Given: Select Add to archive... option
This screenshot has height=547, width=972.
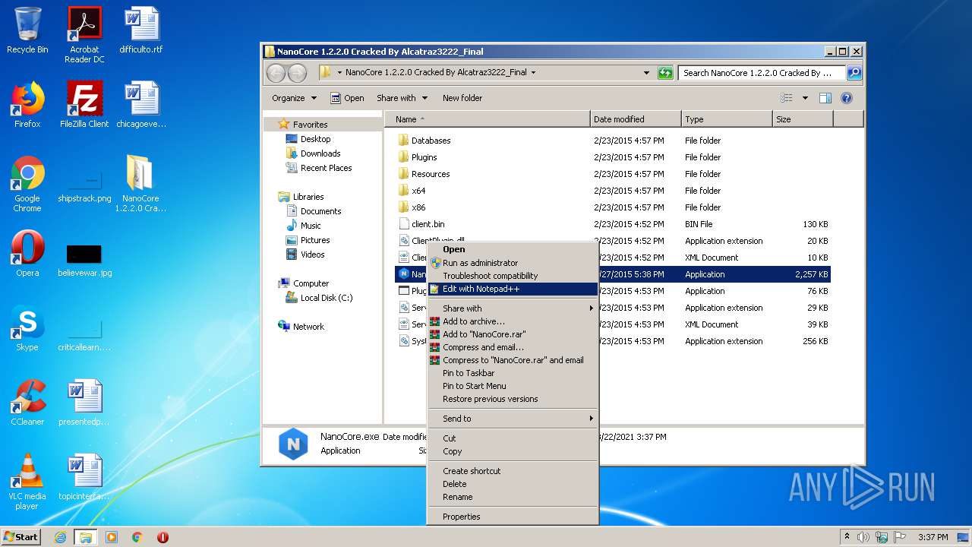Looking at the screenshot, I should point(513,321).
